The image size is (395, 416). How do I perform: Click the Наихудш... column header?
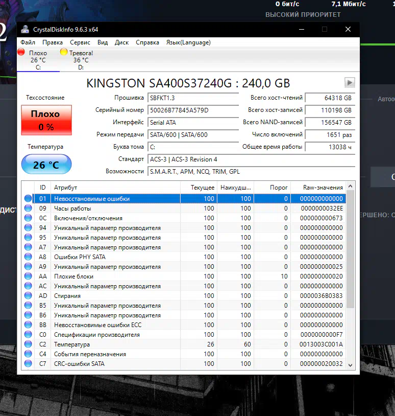(235, 188)
